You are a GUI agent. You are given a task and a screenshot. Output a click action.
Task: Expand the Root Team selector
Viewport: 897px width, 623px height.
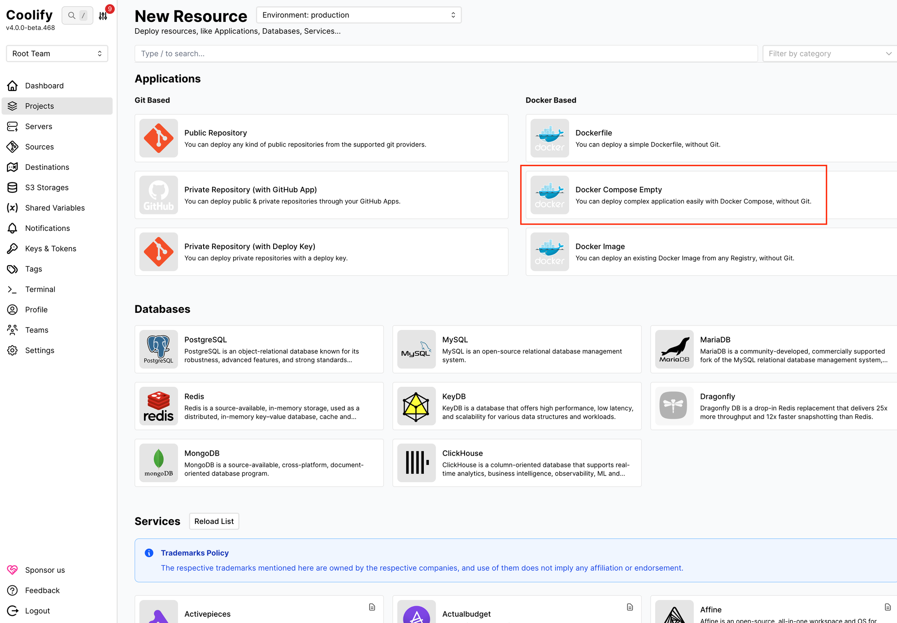tap(57, 53)
